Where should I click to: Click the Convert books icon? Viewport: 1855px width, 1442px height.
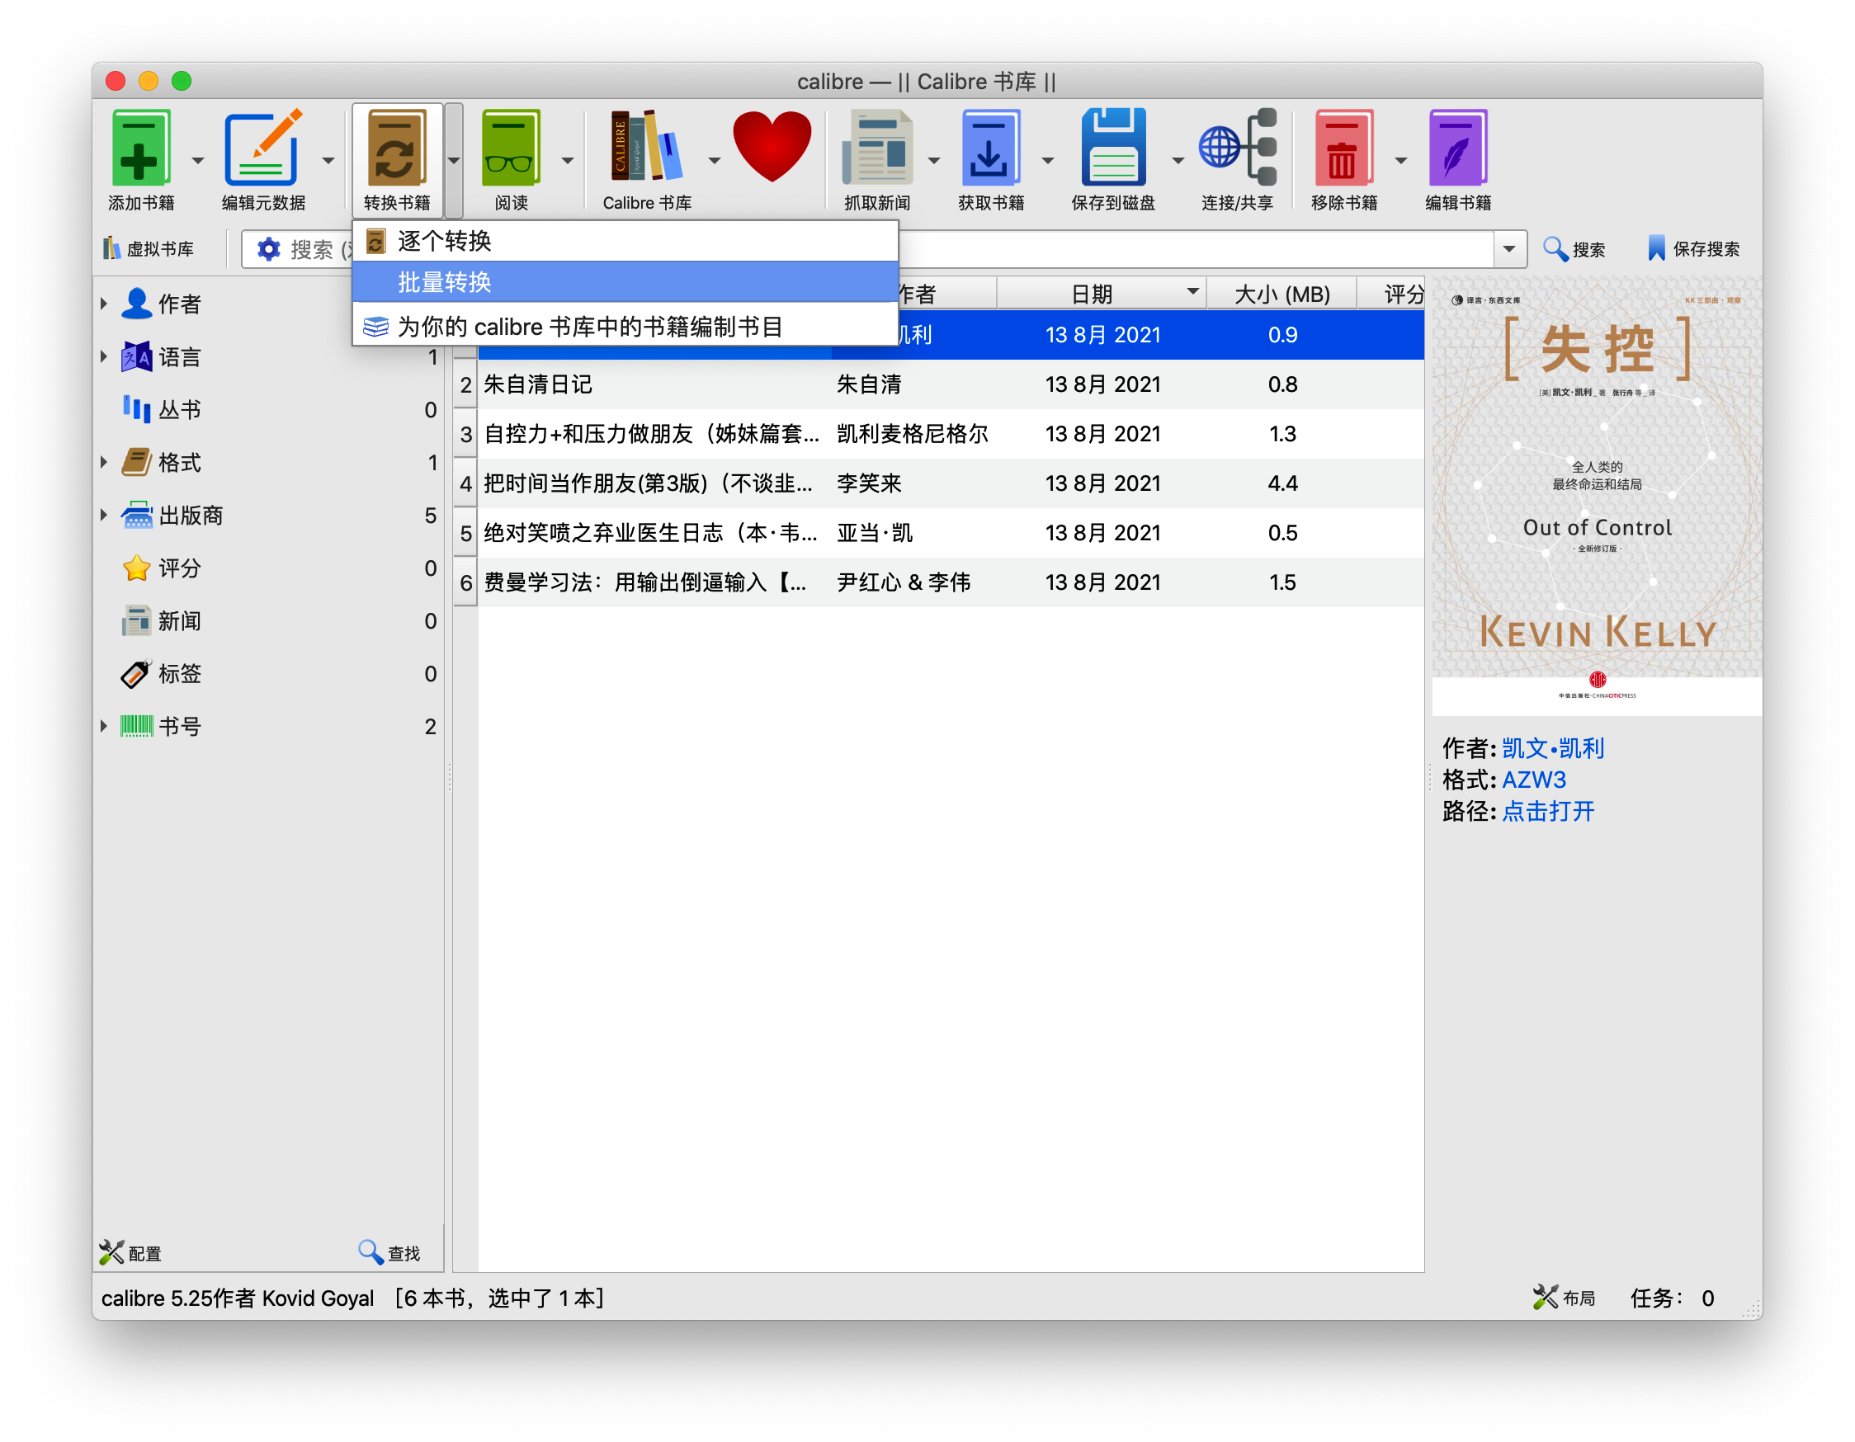pos(397,148)
